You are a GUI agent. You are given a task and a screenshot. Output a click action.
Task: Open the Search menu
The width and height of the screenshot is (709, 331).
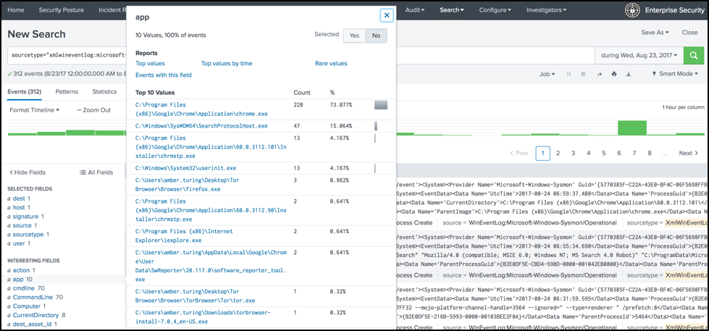point(452,10)
